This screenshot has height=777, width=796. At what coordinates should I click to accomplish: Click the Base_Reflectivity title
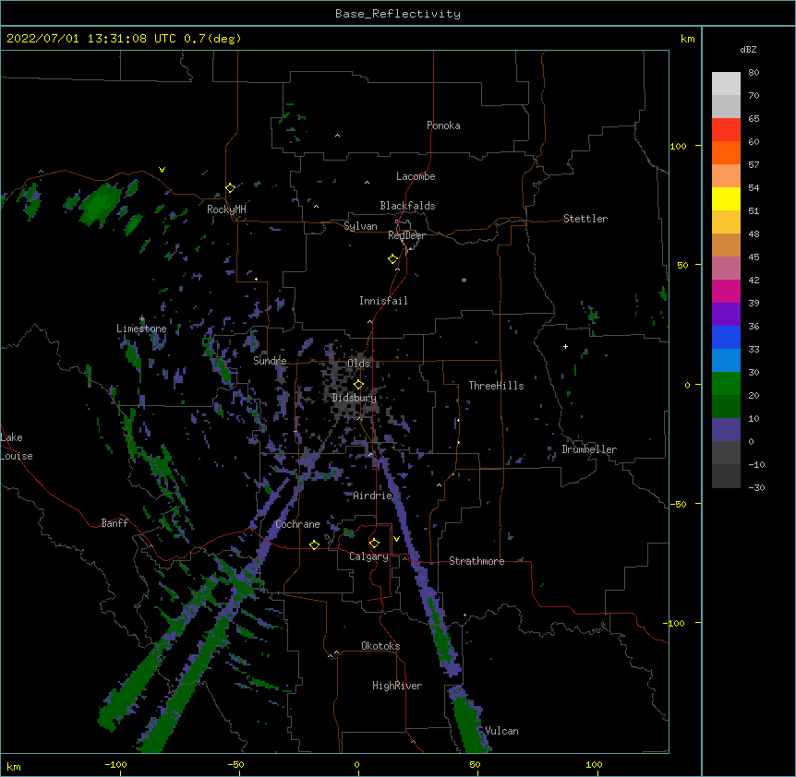pyautogui.click(x=398, y=14)
